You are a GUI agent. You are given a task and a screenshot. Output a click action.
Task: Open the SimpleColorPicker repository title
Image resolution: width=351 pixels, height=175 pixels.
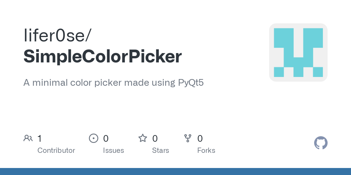coord(103,57)
